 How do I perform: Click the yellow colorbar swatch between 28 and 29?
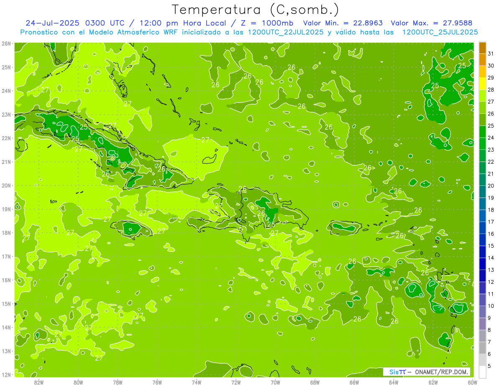click(x=482, y=84)
